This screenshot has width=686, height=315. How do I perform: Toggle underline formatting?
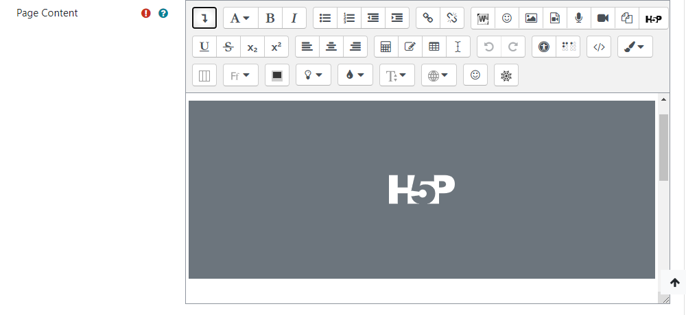[204, 47]
